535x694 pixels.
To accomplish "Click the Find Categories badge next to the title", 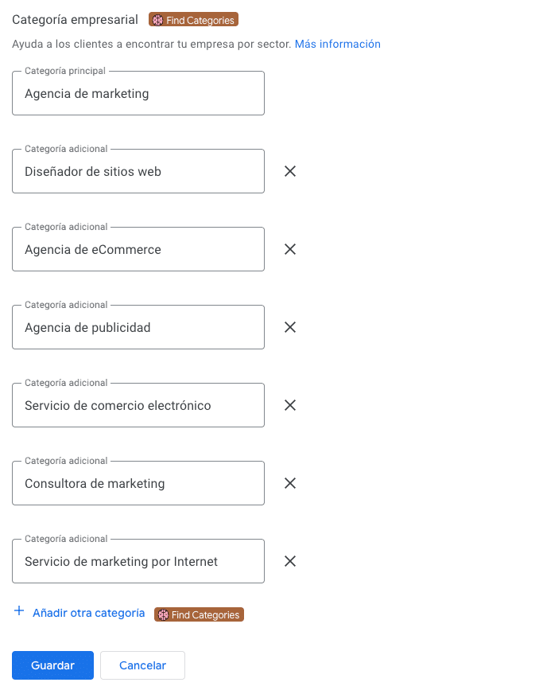I will [x=192, y=19].
